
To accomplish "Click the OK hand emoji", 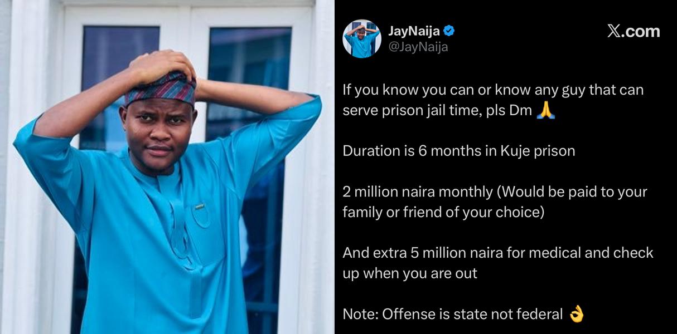I will [576, 315].
